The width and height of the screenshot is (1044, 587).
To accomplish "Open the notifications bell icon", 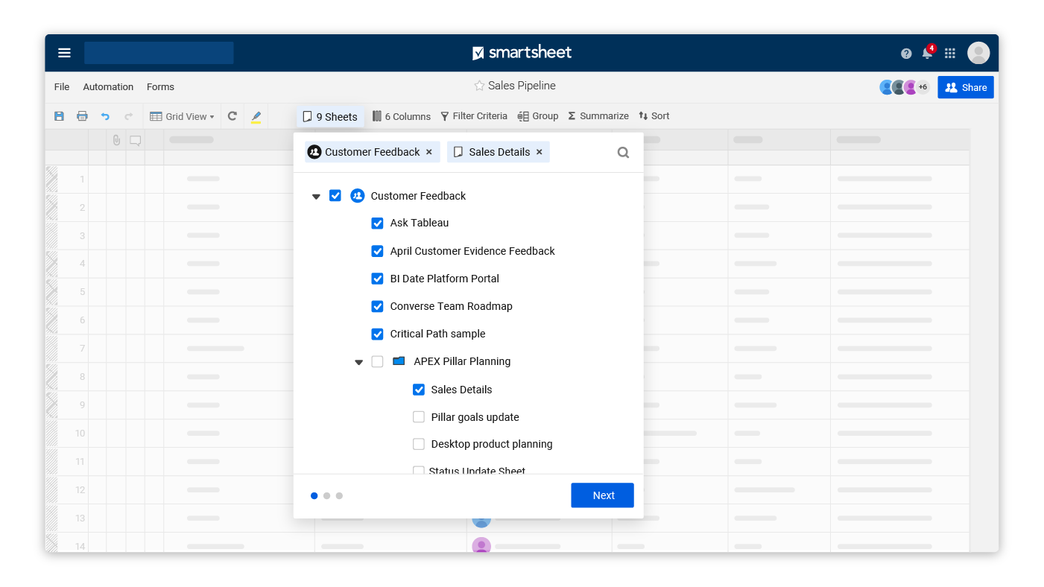I will pos(927,54).
